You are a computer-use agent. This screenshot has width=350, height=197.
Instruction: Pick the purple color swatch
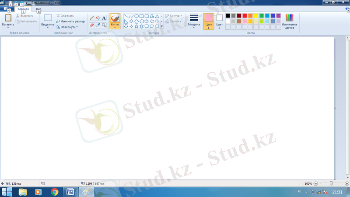278,16
